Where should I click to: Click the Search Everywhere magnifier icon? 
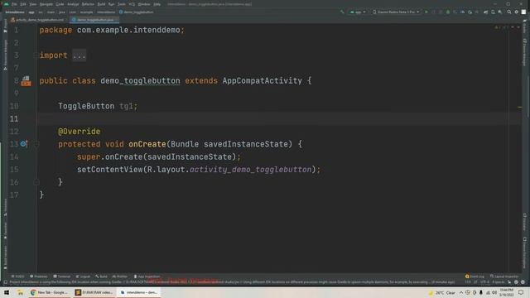tap(509, 12)
